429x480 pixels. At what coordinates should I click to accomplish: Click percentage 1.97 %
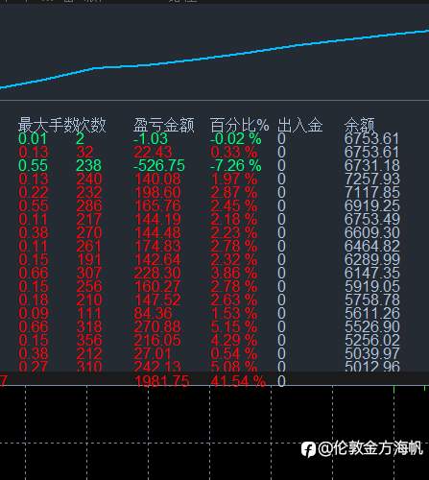pos(234,180)
